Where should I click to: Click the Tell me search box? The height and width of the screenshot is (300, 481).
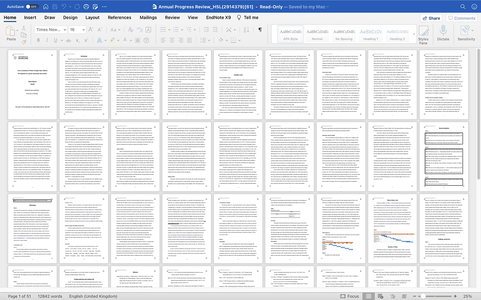tap(248, 17)
